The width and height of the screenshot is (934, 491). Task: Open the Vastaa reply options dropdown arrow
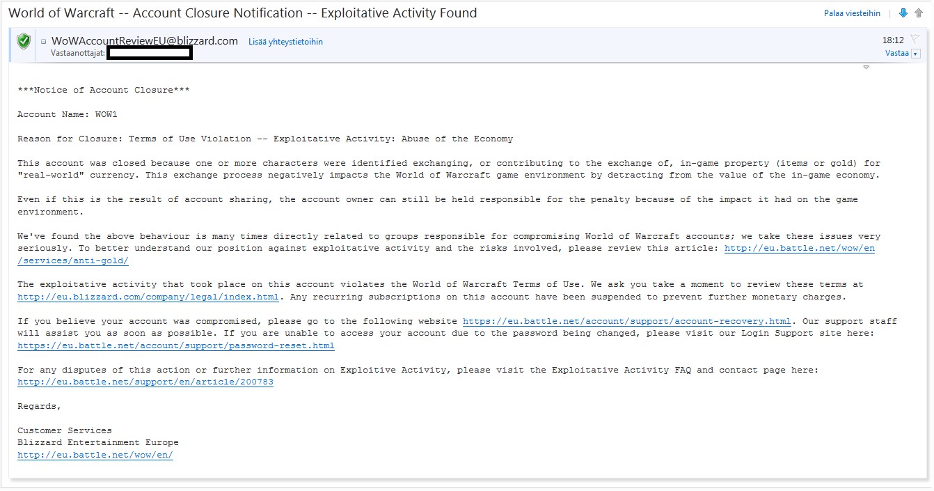click(x=915, y=54)
